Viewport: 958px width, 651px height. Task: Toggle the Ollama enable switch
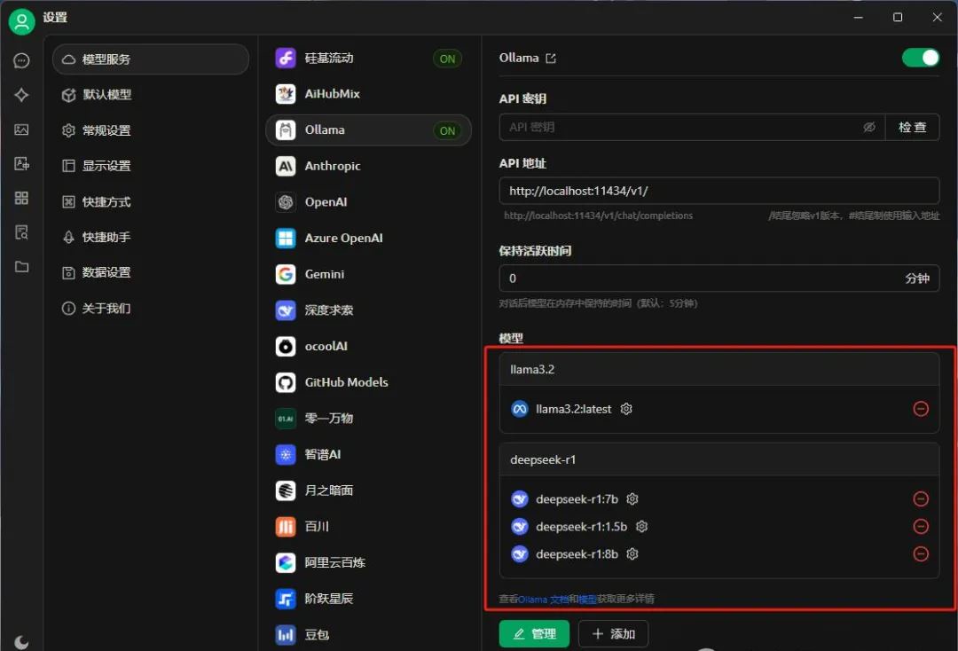click(x=920, y=58)
